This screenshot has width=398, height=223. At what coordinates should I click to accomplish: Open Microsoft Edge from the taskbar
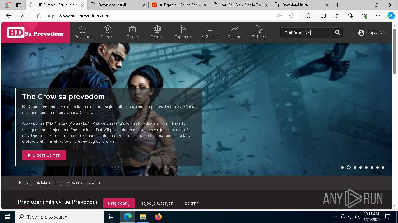click(128, 217)
